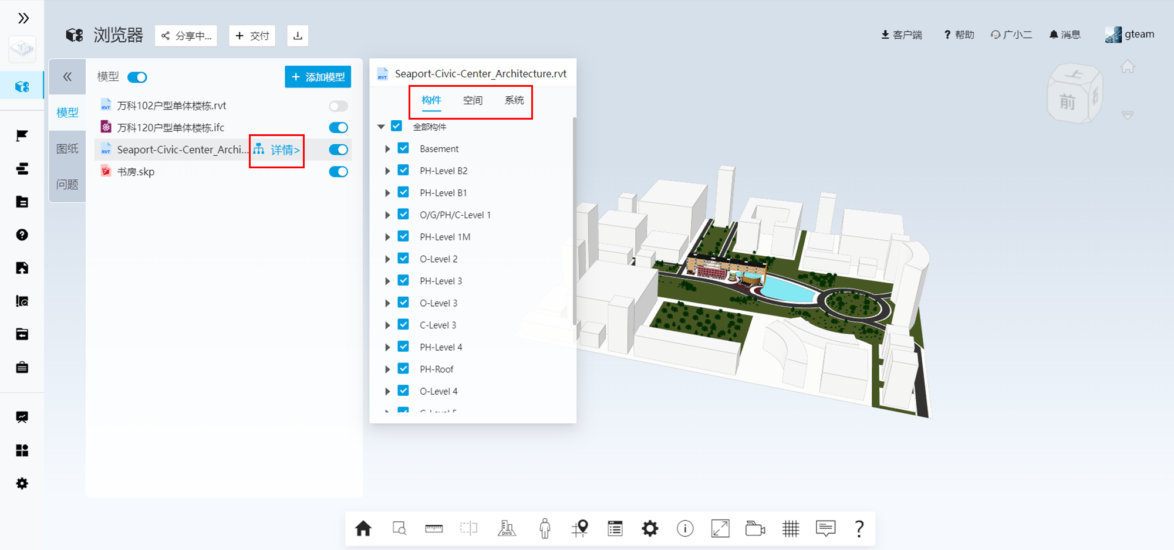1174x550 pixels.
Task: Open the section cut tool
Action: point(468,528)
